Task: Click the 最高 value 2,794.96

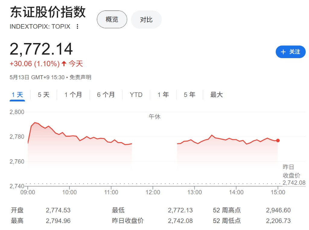Action: tap(58, 221)
